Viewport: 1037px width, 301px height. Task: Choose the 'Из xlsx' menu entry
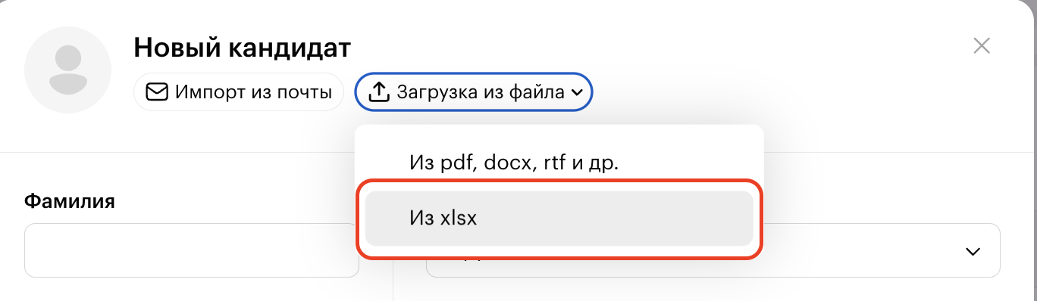[559, 218]
